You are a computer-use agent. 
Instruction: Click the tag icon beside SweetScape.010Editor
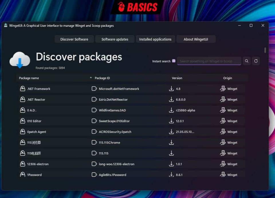coord(94,121)
